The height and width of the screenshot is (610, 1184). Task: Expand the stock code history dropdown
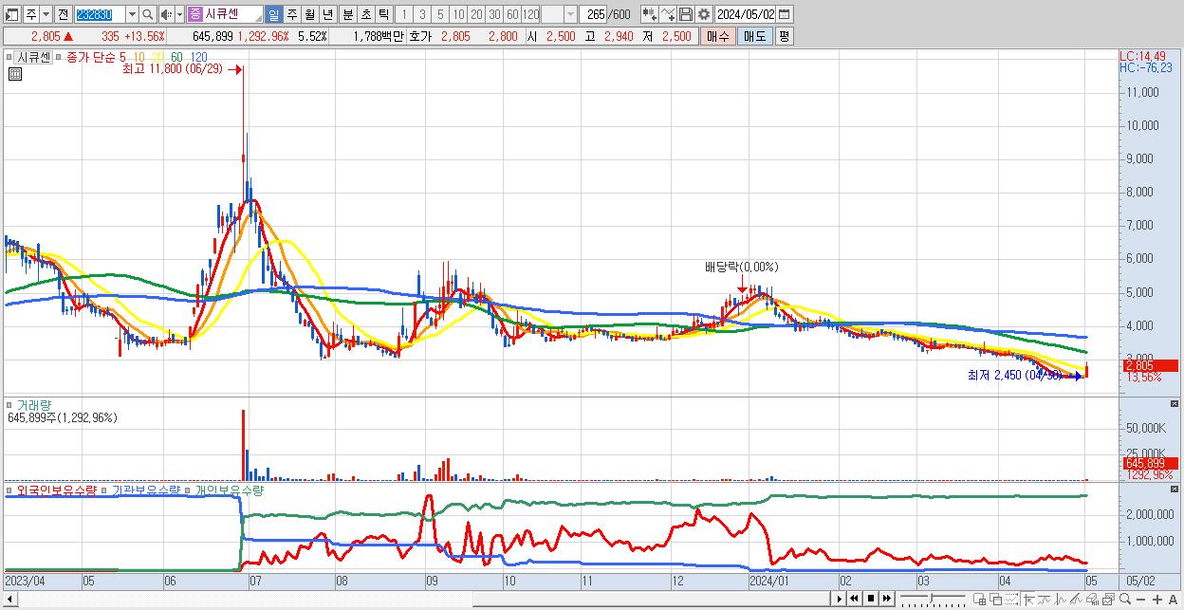coord(132,14)
